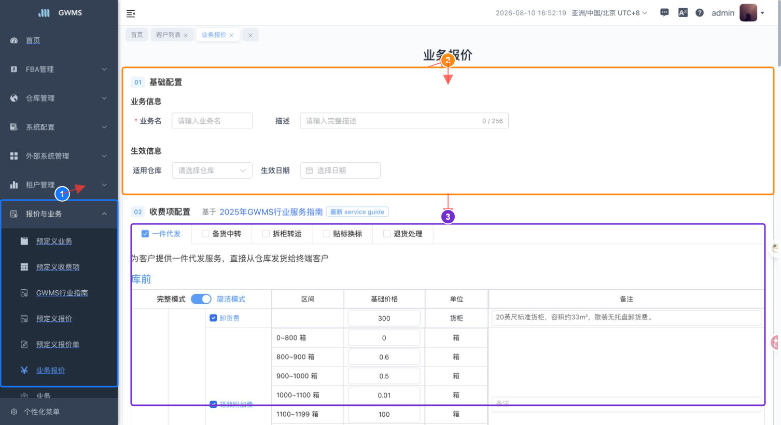Expand the 外部系统管理 menu chevron
Image resolution: width=781 pixels, height=425 pixels.
click(104, 156)
